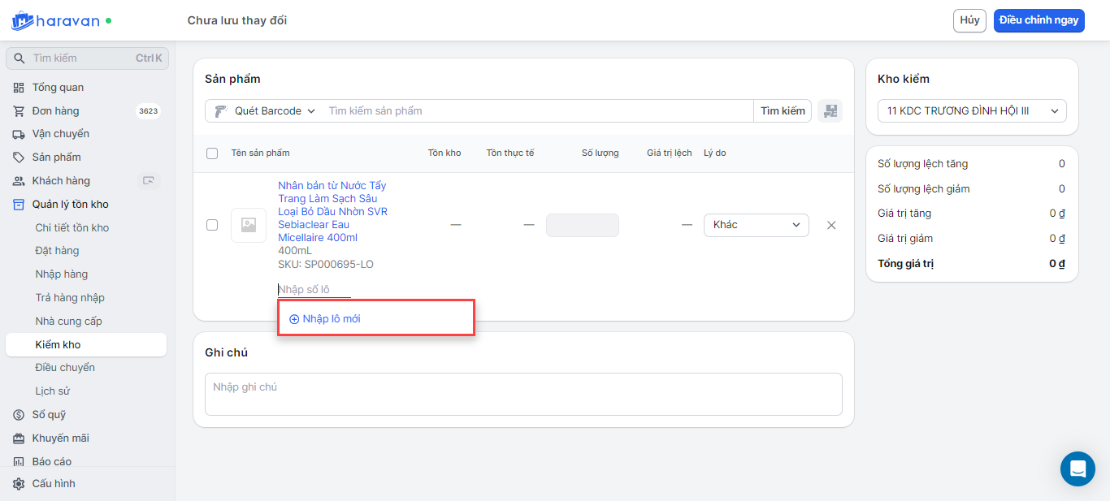The width and height of the screenshot is (1110, 501).
Task: Click the Haravan logo icon
Action: [22, 20]
